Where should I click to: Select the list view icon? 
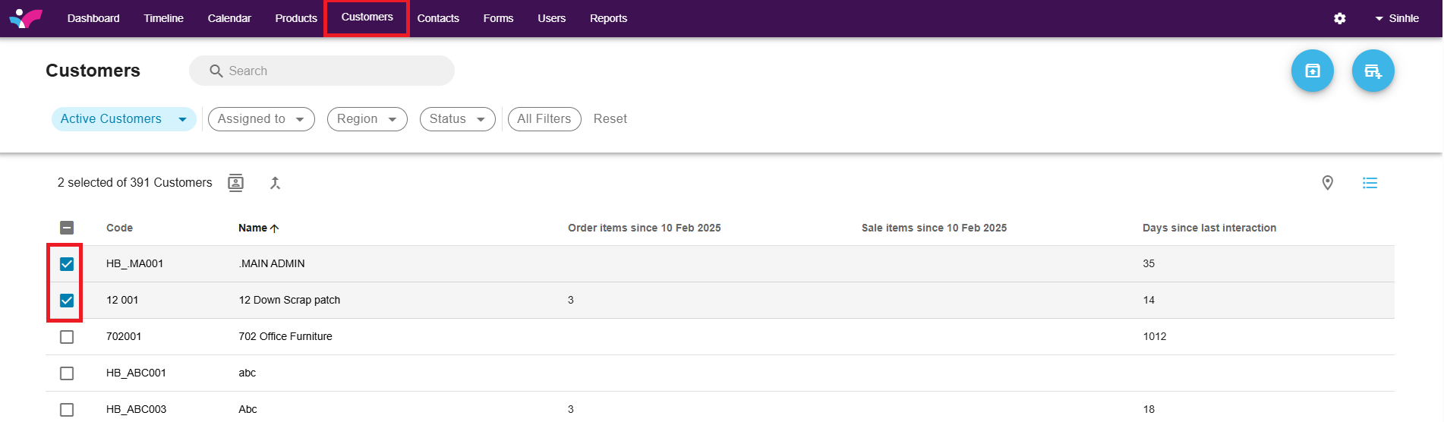click(x=1370, y=183)
